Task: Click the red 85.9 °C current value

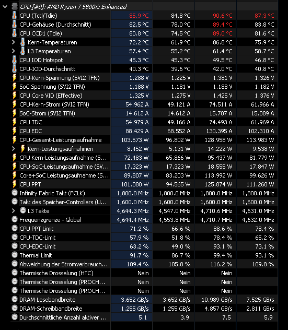Action: click(139, 16)
